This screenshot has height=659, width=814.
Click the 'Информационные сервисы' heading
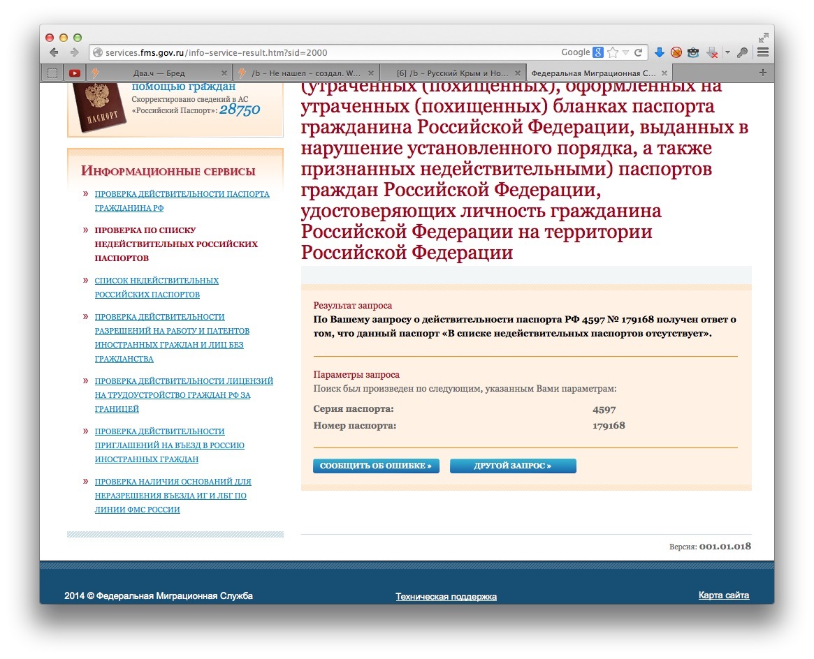pos(168,170)
